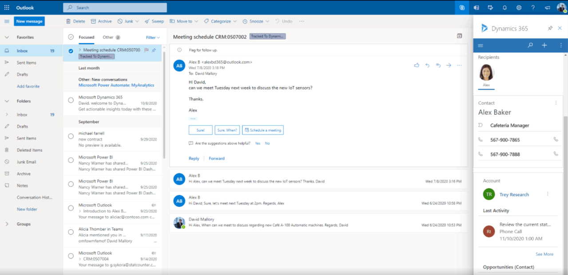Open Contact card more options

point(556,103)
